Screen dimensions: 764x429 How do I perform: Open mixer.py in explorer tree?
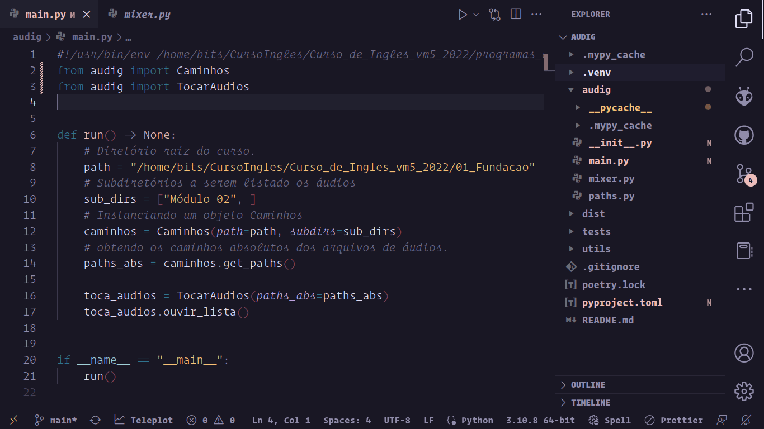[x=639, y=179]
